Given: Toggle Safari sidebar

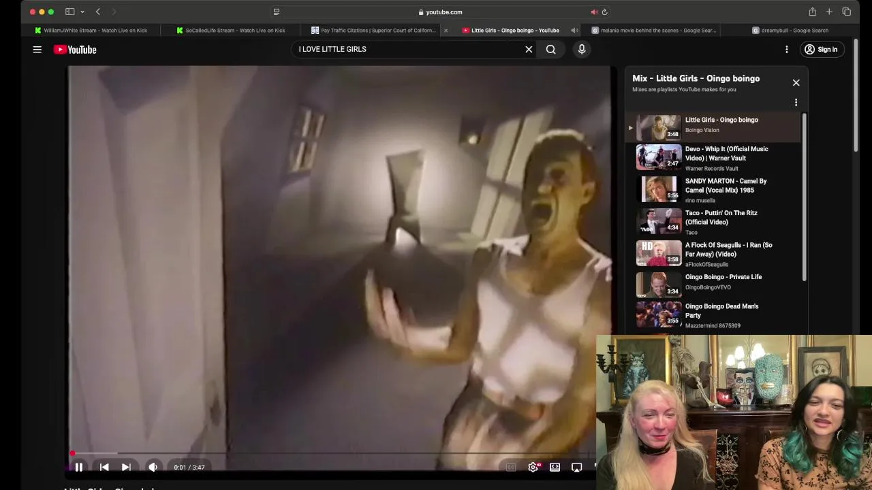Looking at the screenshot, I should pos(69,12).
